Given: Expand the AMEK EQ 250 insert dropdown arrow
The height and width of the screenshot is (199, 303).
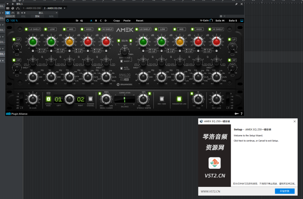Looking at the screenshot, I should click(x=64, y=8).
